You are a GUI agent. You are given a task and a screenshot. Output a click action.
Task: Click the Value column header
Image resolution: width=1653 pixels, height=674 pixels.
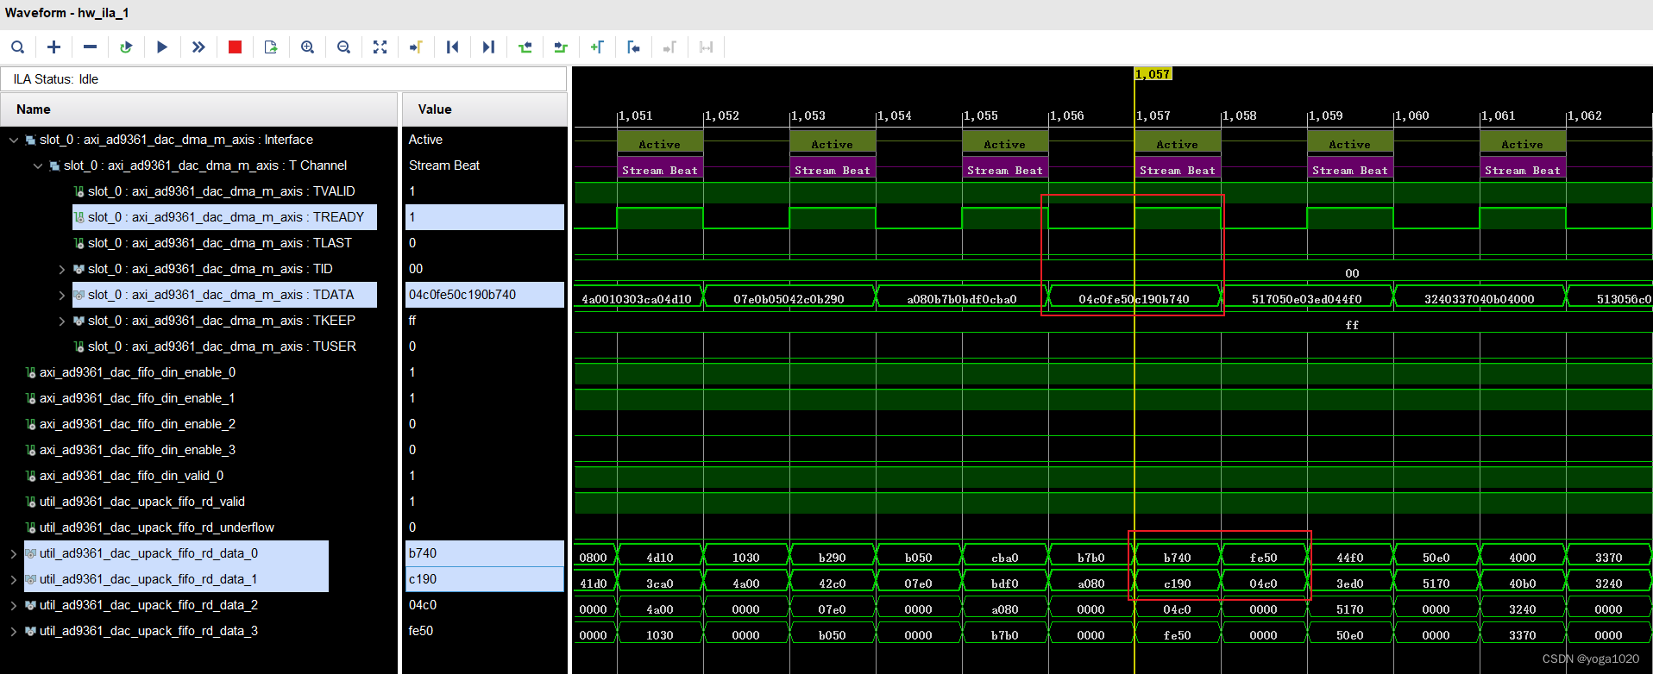484,109
